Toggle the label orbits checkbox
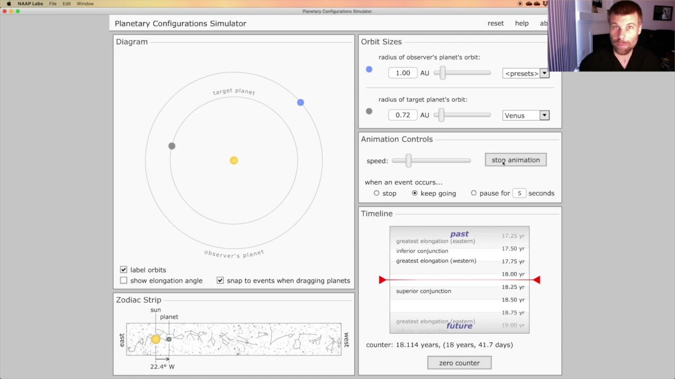Image resolution: width=675 pixels, height=379 pixels. tap(123, 270)
